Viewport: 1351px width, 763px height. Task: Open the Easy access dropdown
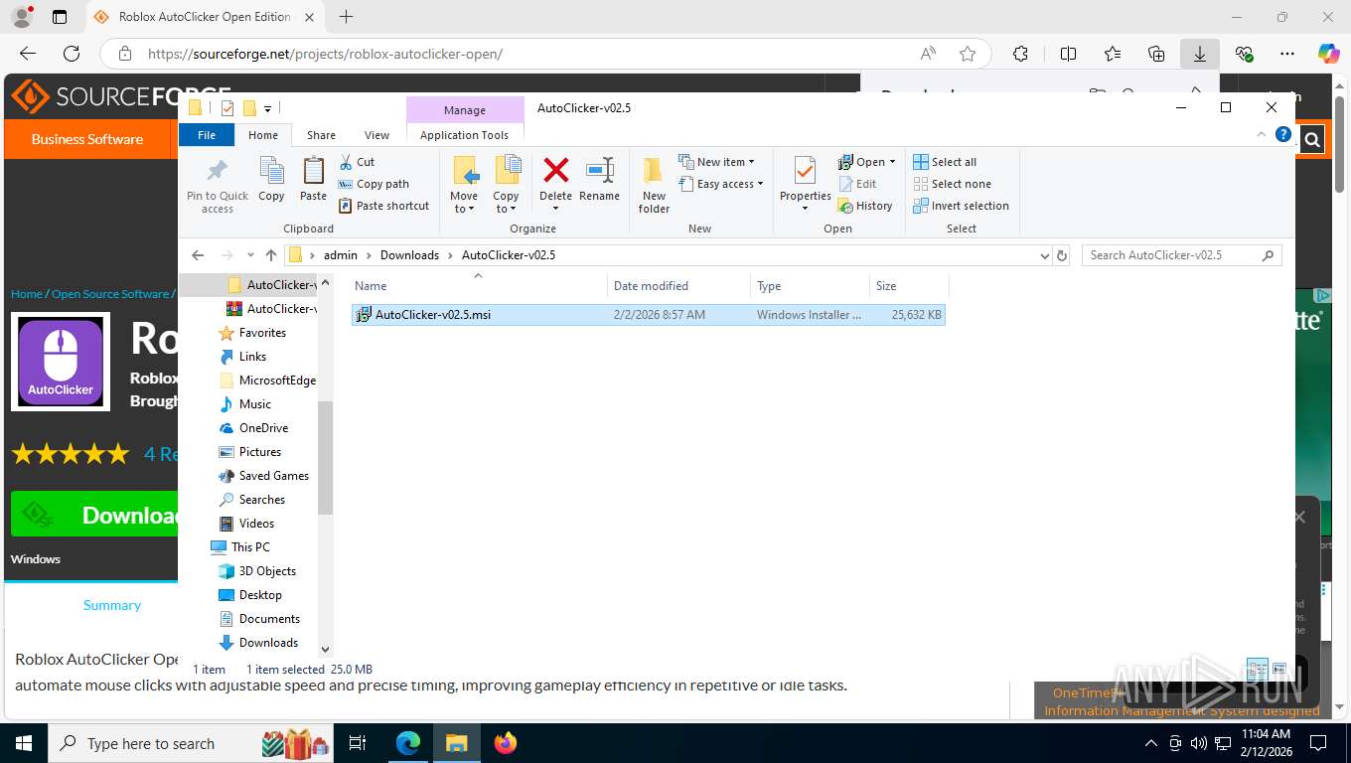[x=721, y=184]
